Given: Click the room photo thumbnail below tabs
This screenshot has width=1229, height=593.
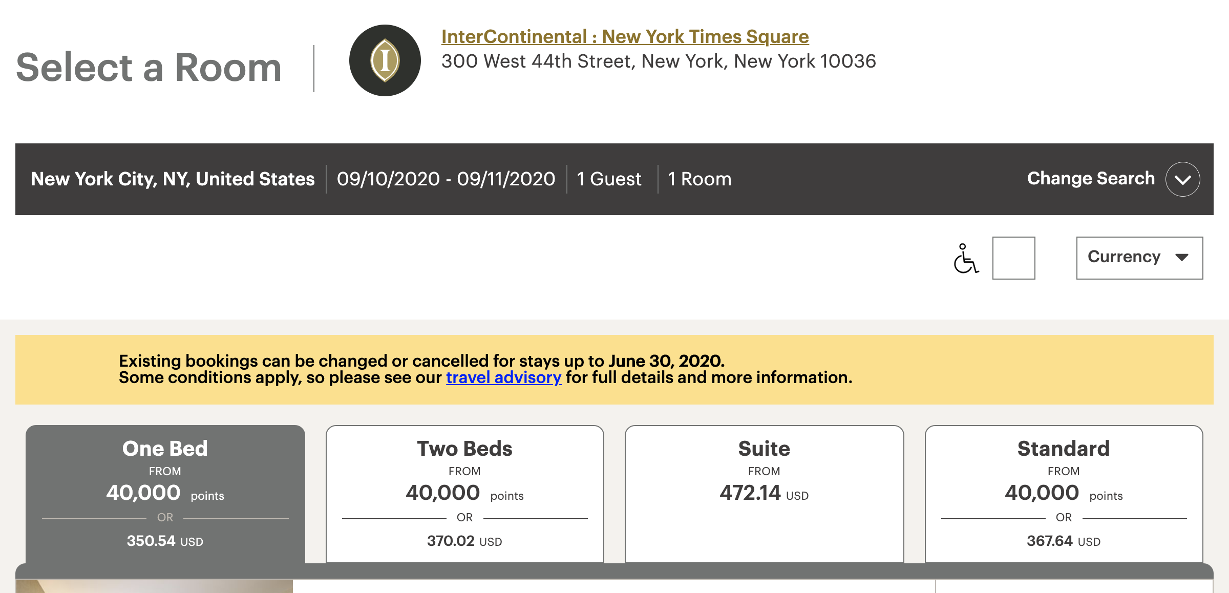Looking at the screenshot, I should [x=154, y=586].
